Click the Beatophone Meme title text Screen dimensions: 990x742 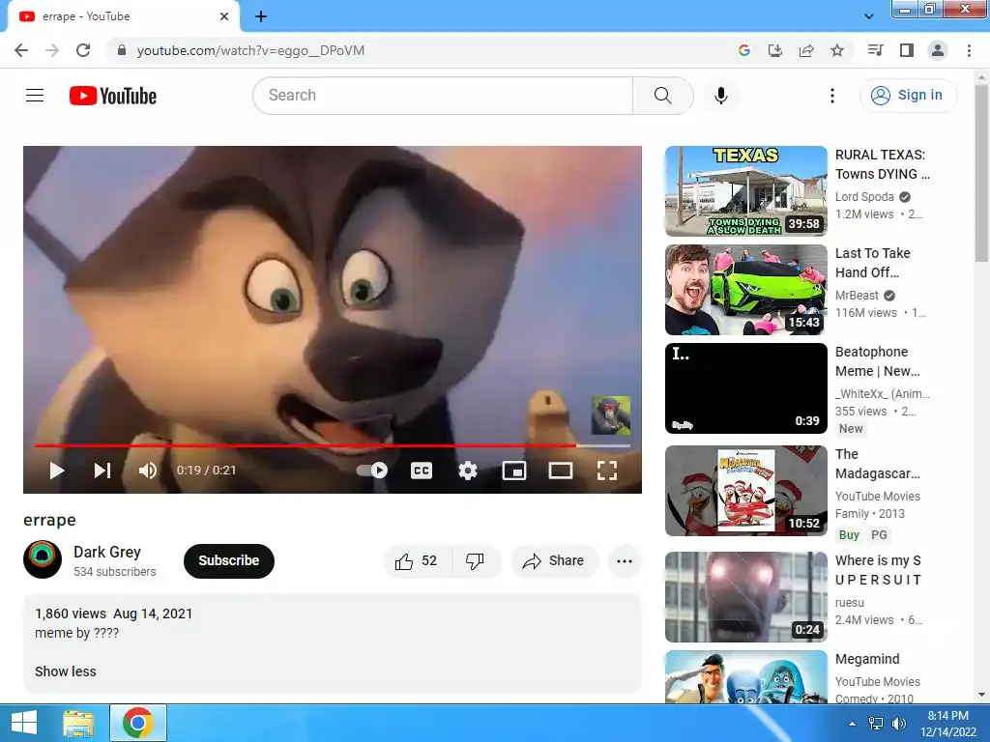pos(877,361)
